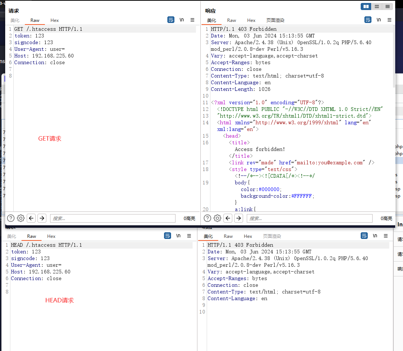Toggle \n characters in HEAD request panel
This screenshot has height=351, width=403.
(178, 236)
